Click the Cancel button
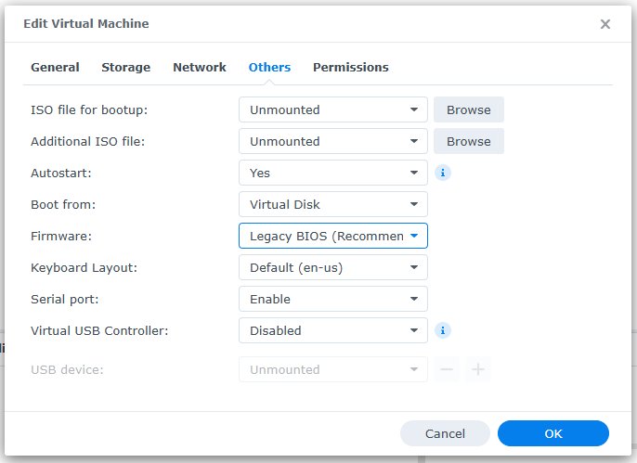 tap(445, 433)
